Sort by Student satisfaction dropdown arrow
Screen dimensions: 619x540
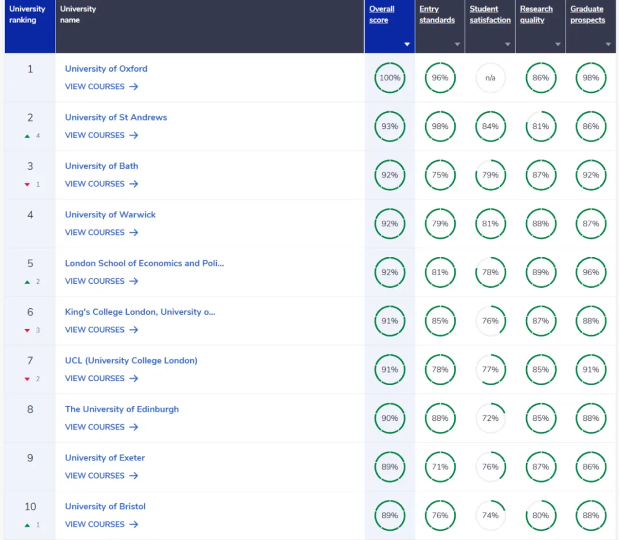point(507,44)
